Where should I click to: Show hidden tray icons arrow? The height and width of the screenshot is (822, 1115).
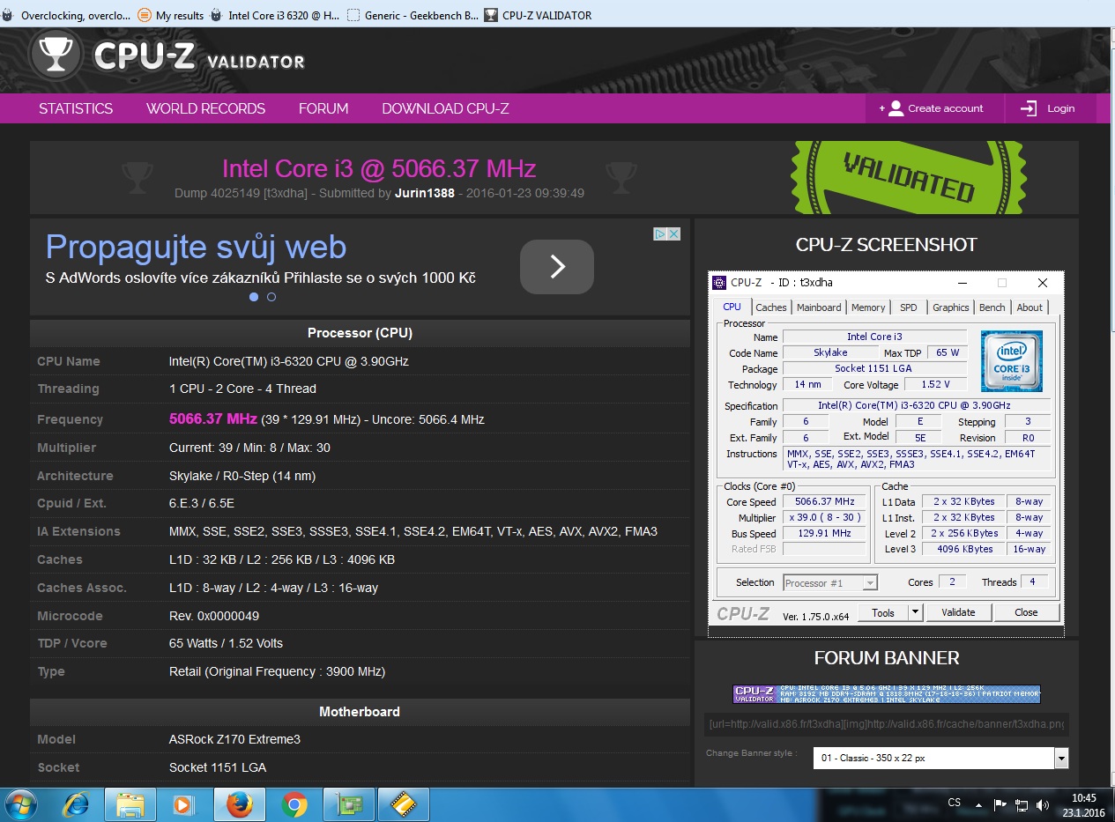pos(977,804)
